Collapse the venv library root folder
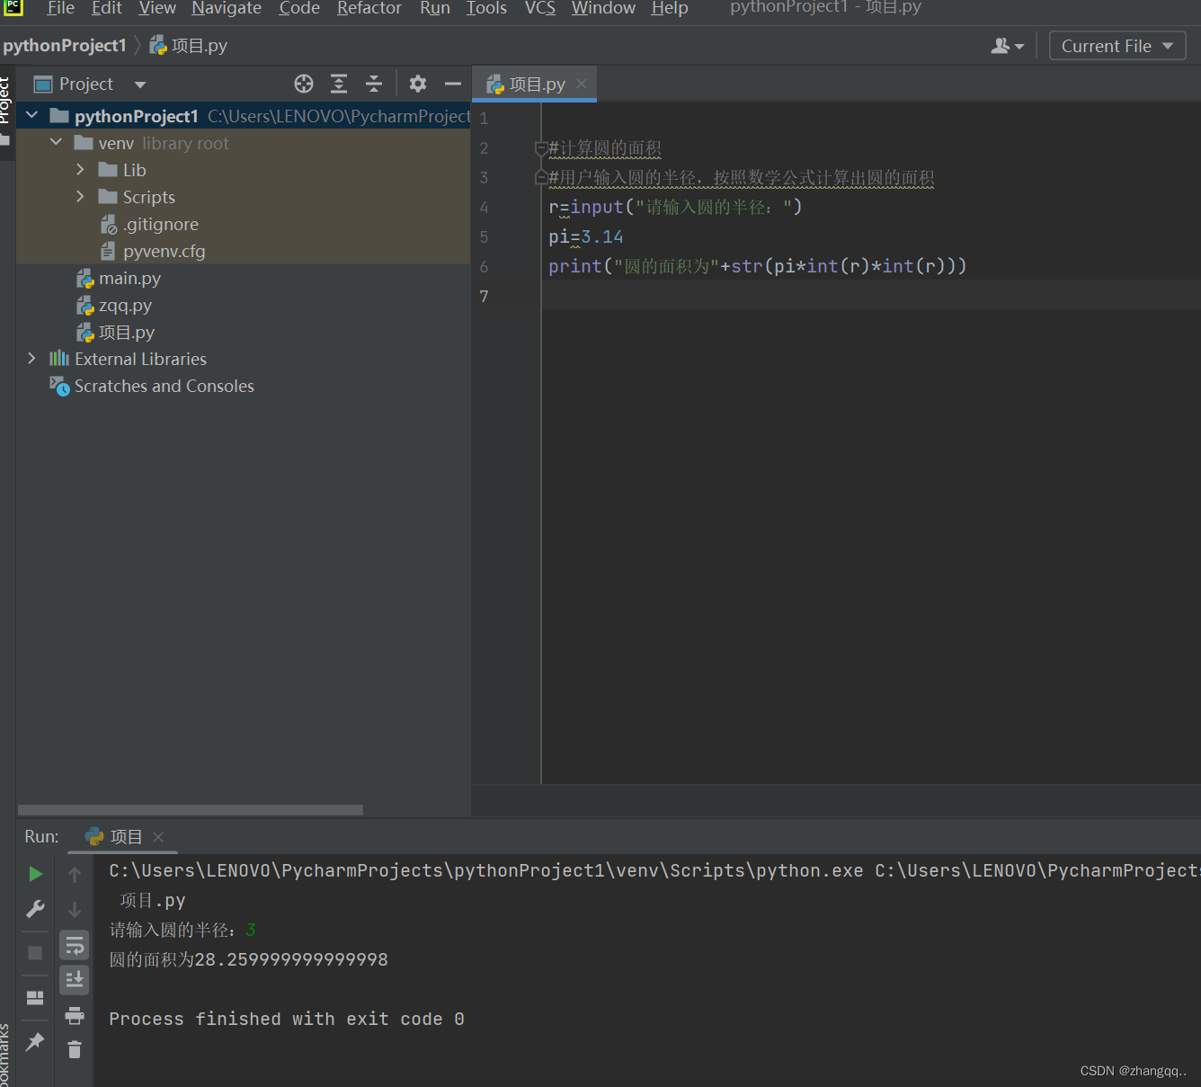Screen dimensions: 1201x1087 coord(56,142)
